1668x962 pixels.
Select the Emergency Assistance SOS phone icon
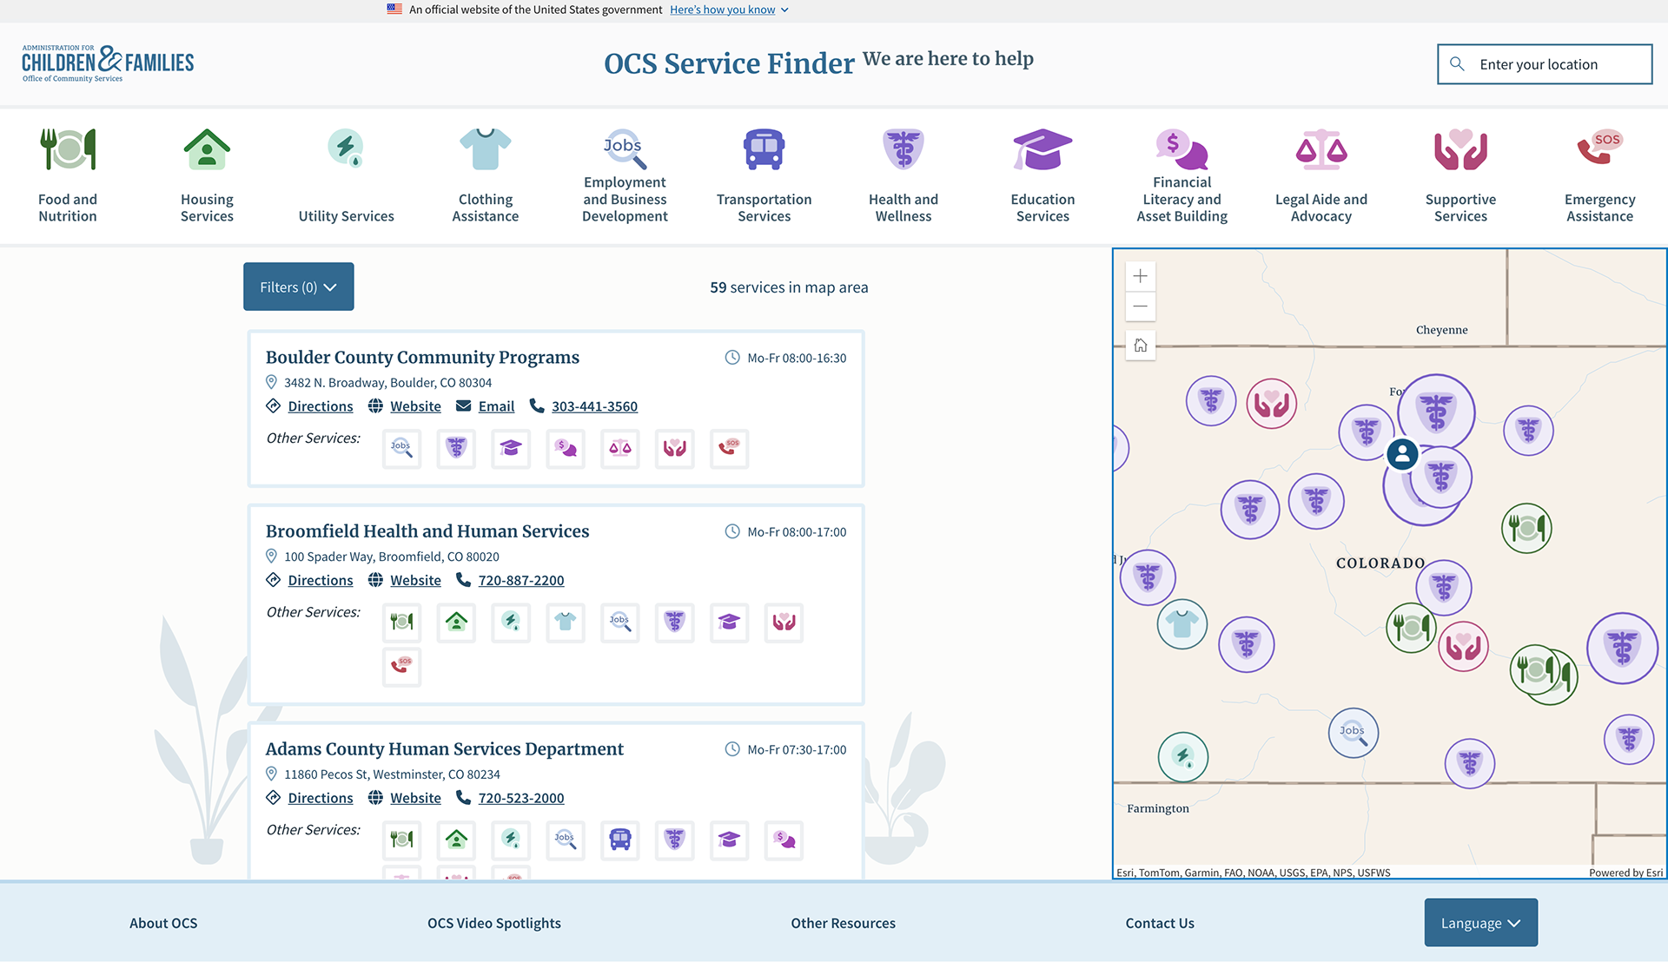[x=1599, y=148]
